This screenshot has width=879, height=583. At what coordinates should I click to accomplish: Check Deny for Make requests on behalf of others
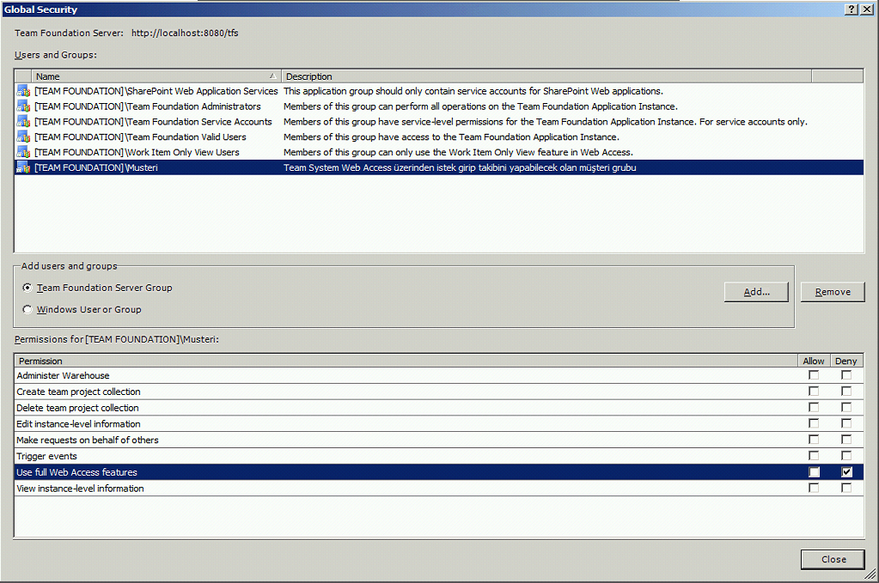[846, 440]
